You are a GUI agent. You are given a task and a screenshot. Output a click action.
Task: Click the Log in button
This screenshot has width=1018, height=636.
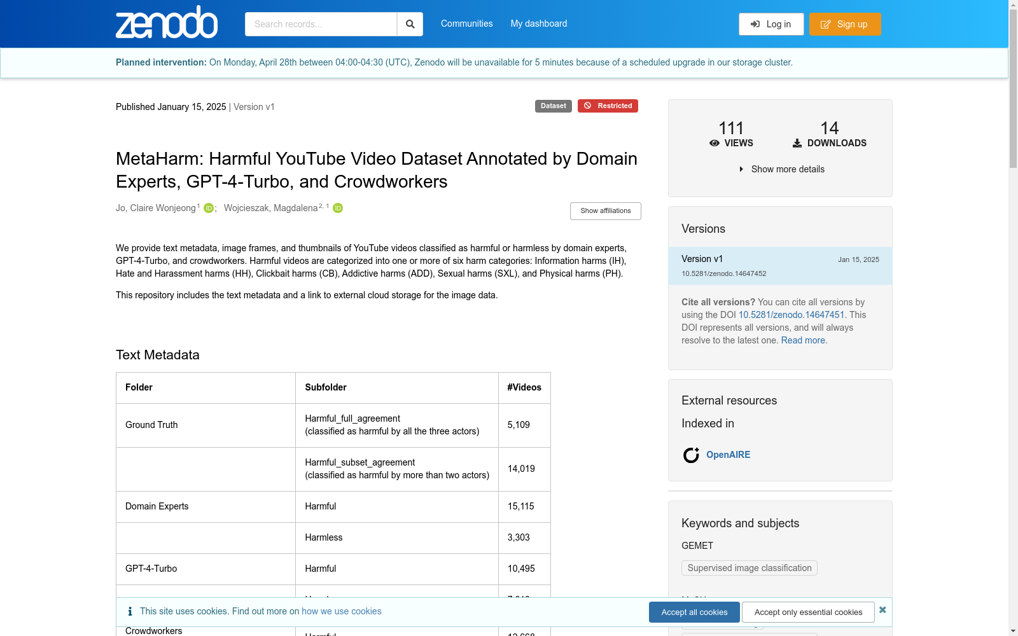click(771, 24)
